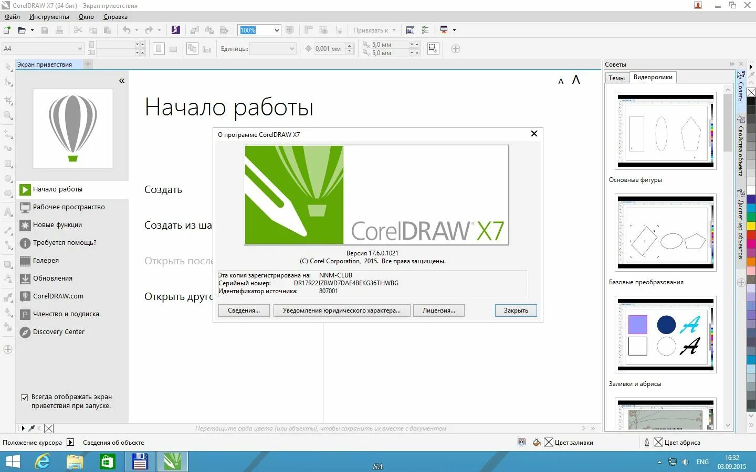This screenshot has height=472, width=756.
Task: Expand the document palette flyout arrow
Action: pyautogui.click(x=23, y=428)
